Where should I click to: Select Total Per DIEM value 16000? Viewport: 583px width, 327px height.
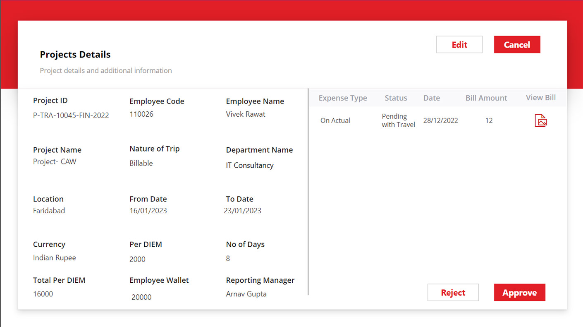43,294
